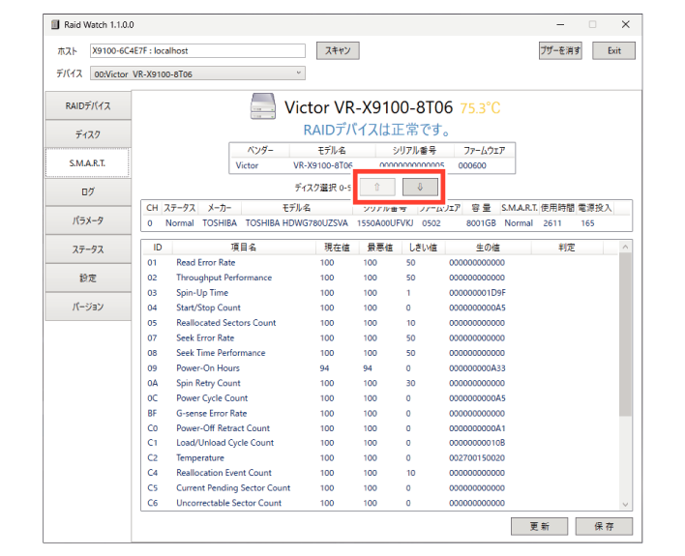Click the hard drive device icon
This screenshot has height=556, width=685.
(262, 107)
